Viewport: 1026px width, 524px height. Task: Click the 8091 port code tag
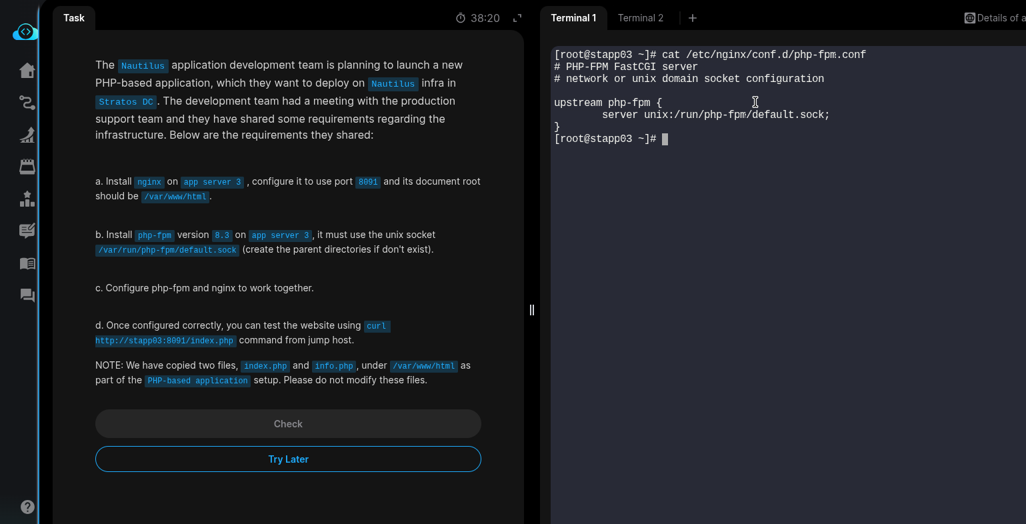(368, 182)
